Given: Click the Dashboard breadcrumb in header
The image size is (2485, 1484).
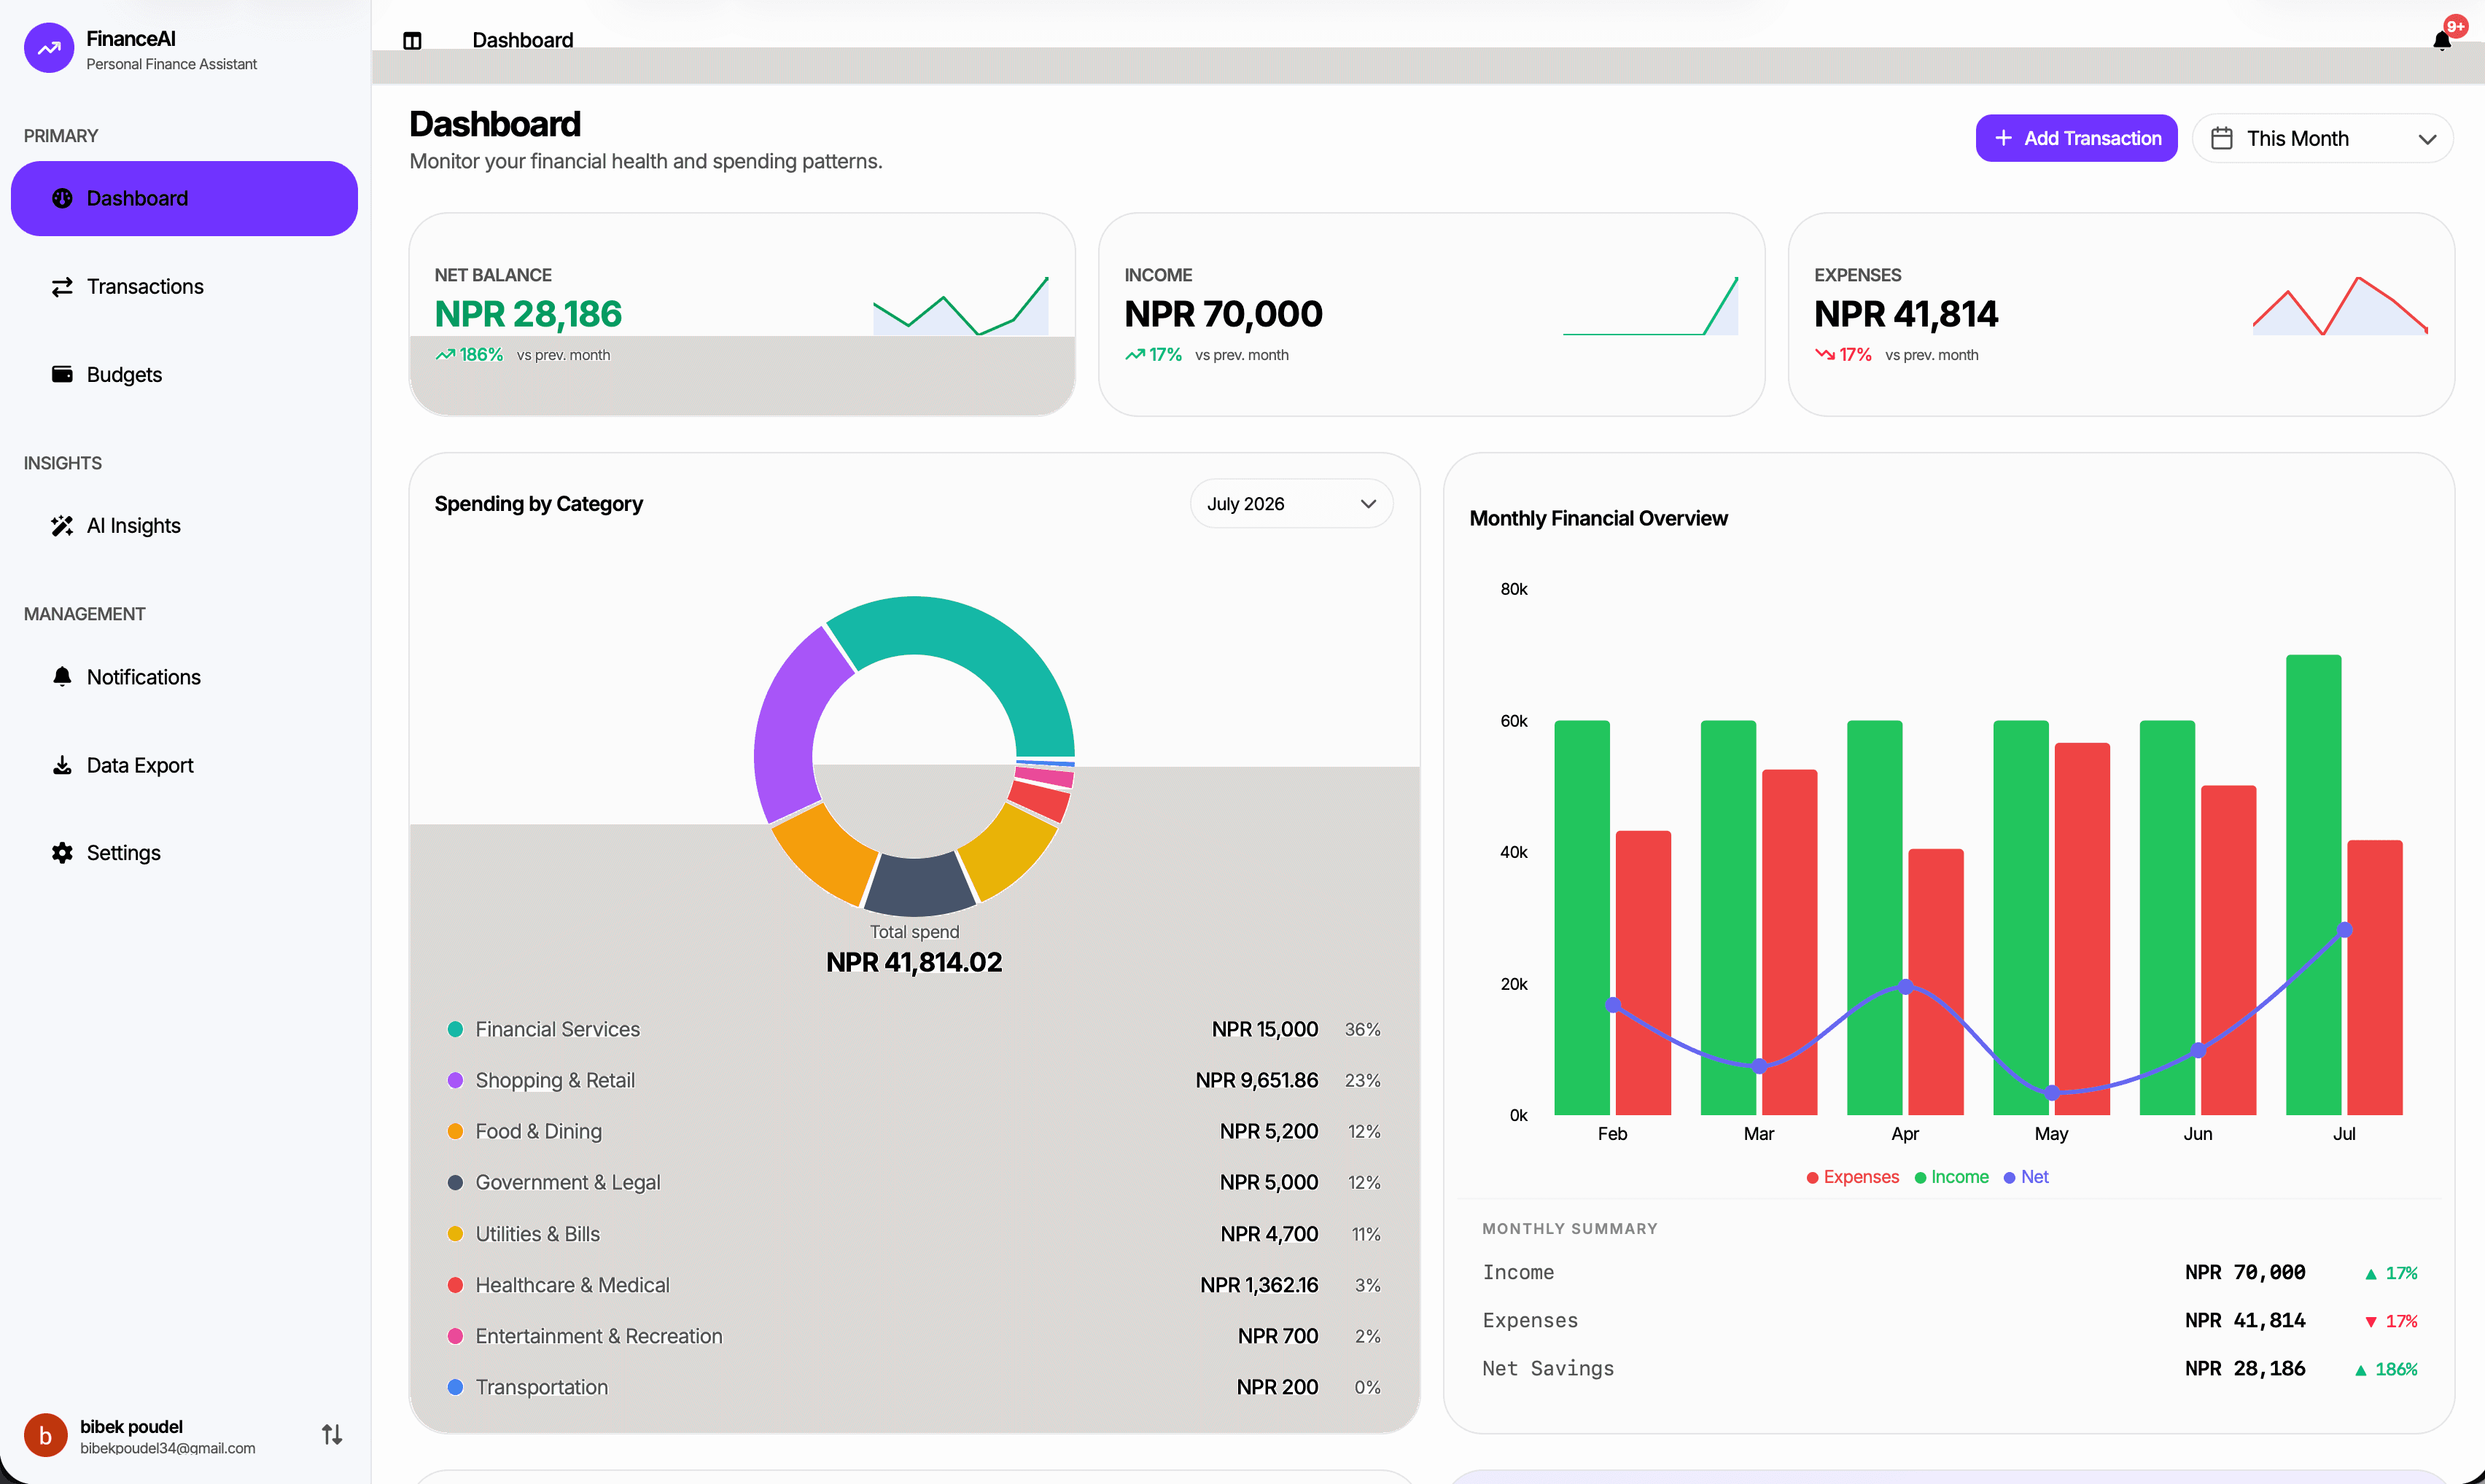Looking at the screenshot, I should pyautogui.click(x=522, y=40).
